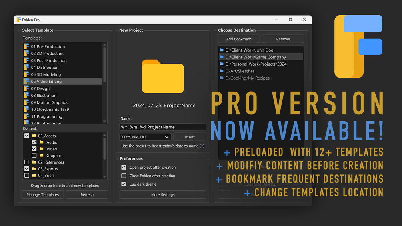The image size is (402, 226).
Task: Click the Projects/2024 bookmark folder icon
Action: point(222,64)
